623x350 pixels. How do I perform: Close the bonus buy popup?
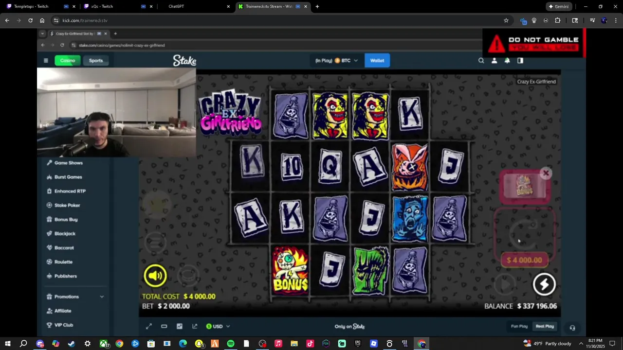(x=546, y=173)
